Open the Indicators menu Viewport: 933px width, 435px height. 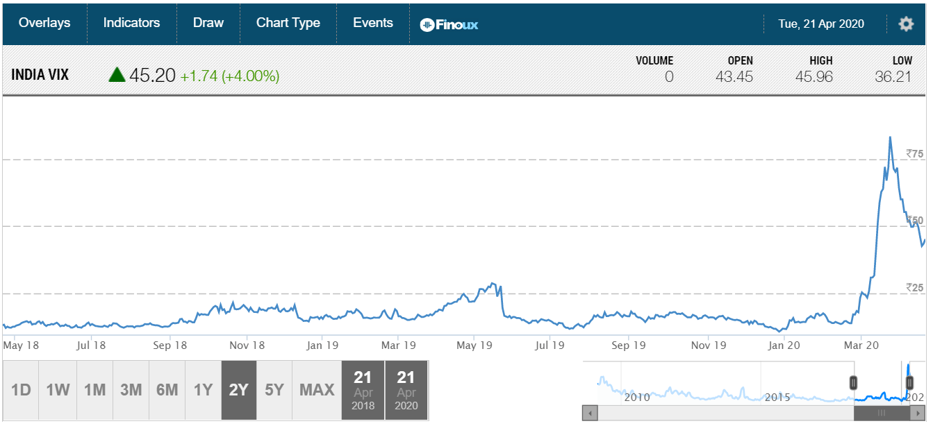coord(131,23)
